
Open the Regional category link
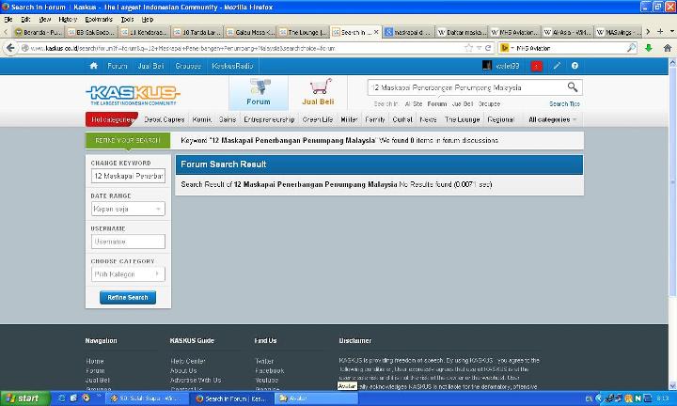[x=500, y=119]
